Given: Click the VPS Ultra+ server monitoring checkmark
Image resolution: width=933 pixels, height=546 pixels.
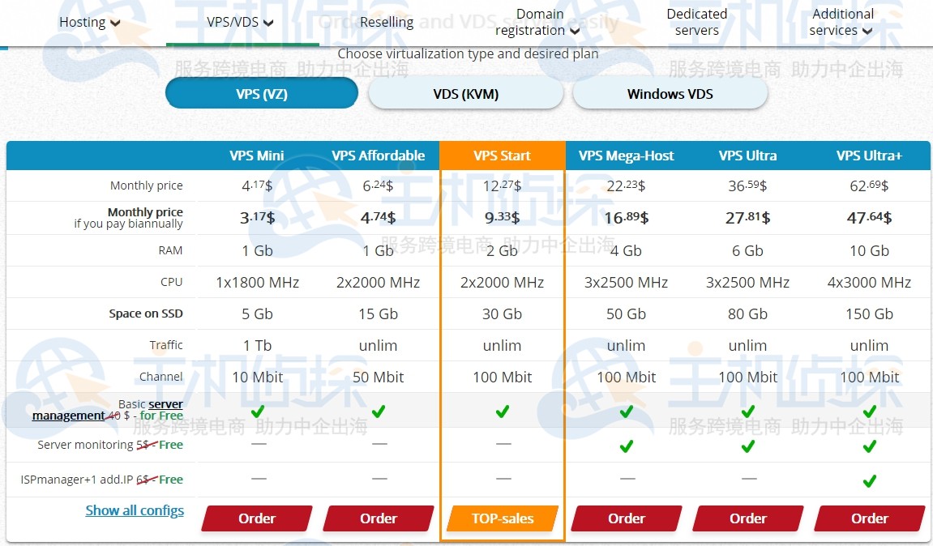Looking at the screenshot, I should pyautogui.click(x=869, y=446).
